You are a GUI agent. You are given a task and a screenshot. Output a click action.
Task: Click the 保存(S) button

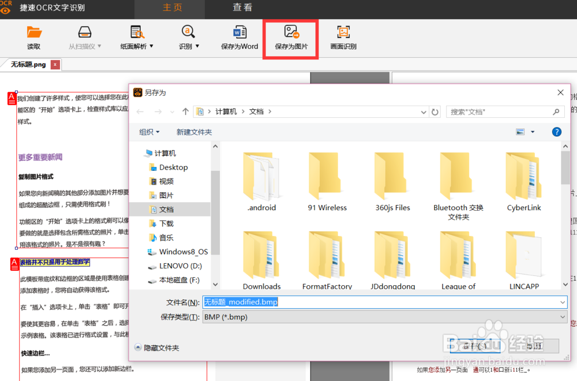click(x=475, y=346)
